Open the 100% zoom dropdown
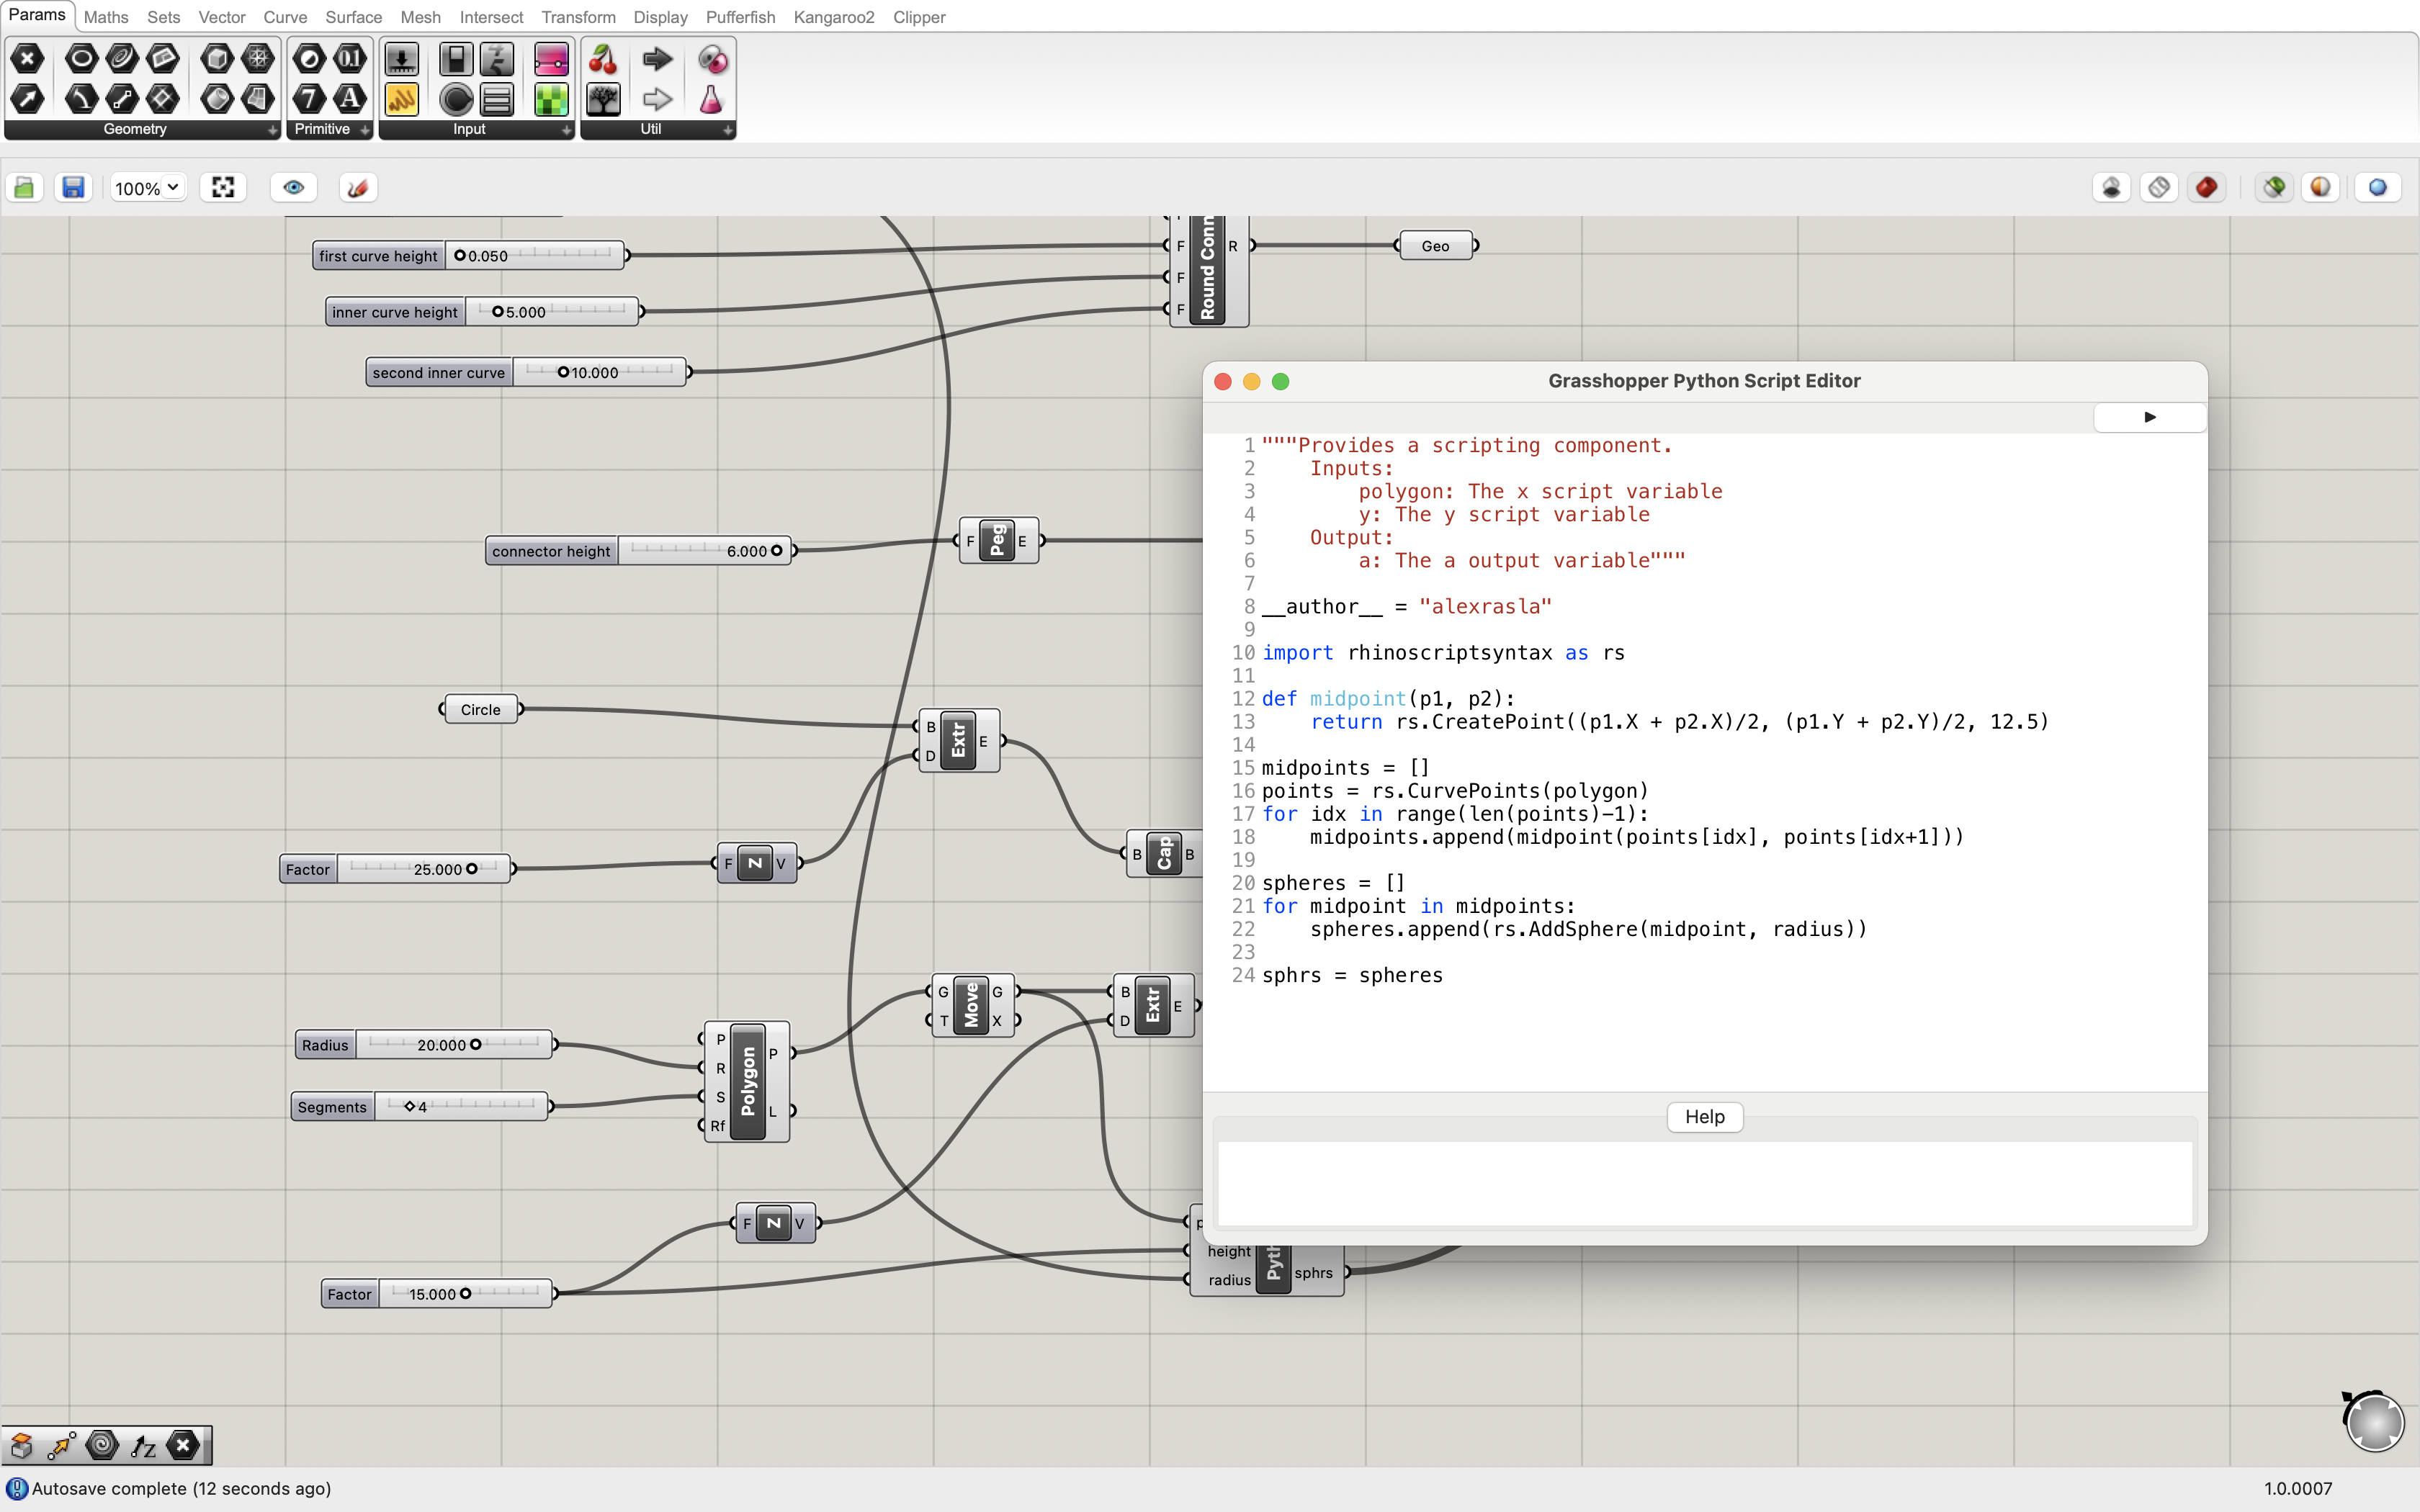This screenshot has height=1512, width=2420. coord(146,187)
